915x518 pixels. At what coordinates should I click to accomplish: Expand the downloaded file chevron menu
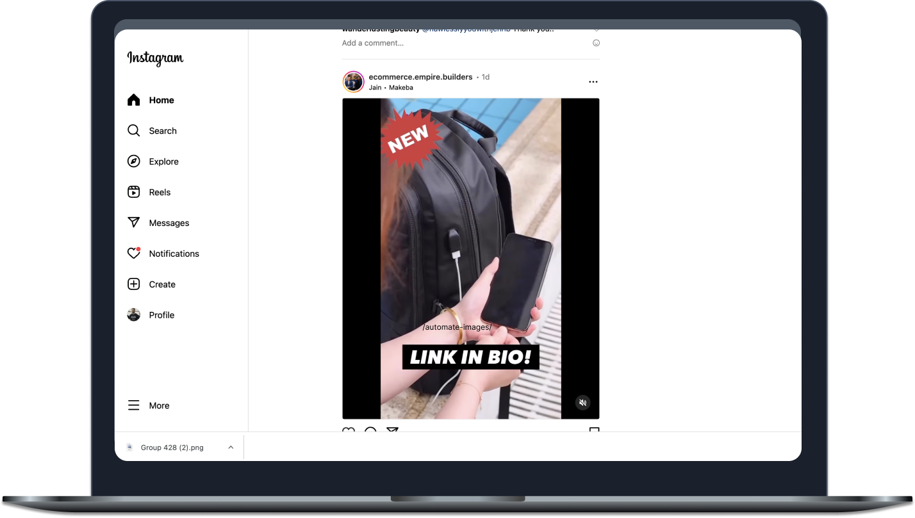[231, 448]
